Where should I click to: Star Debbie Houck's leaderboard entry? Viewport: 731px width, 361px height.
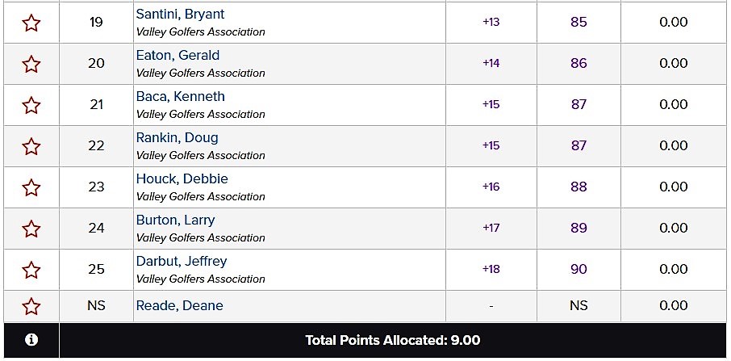31,187
